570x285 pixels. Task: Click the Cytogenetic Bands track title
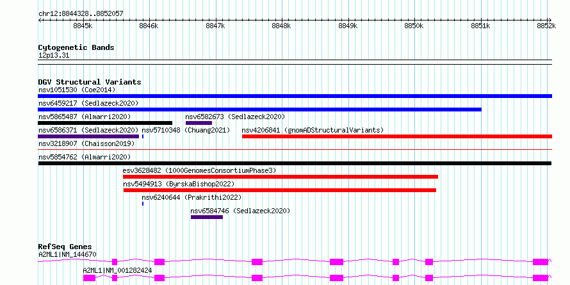76,47
